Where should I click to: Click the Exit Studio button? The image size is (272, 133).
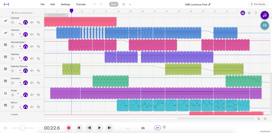(258, 5)
